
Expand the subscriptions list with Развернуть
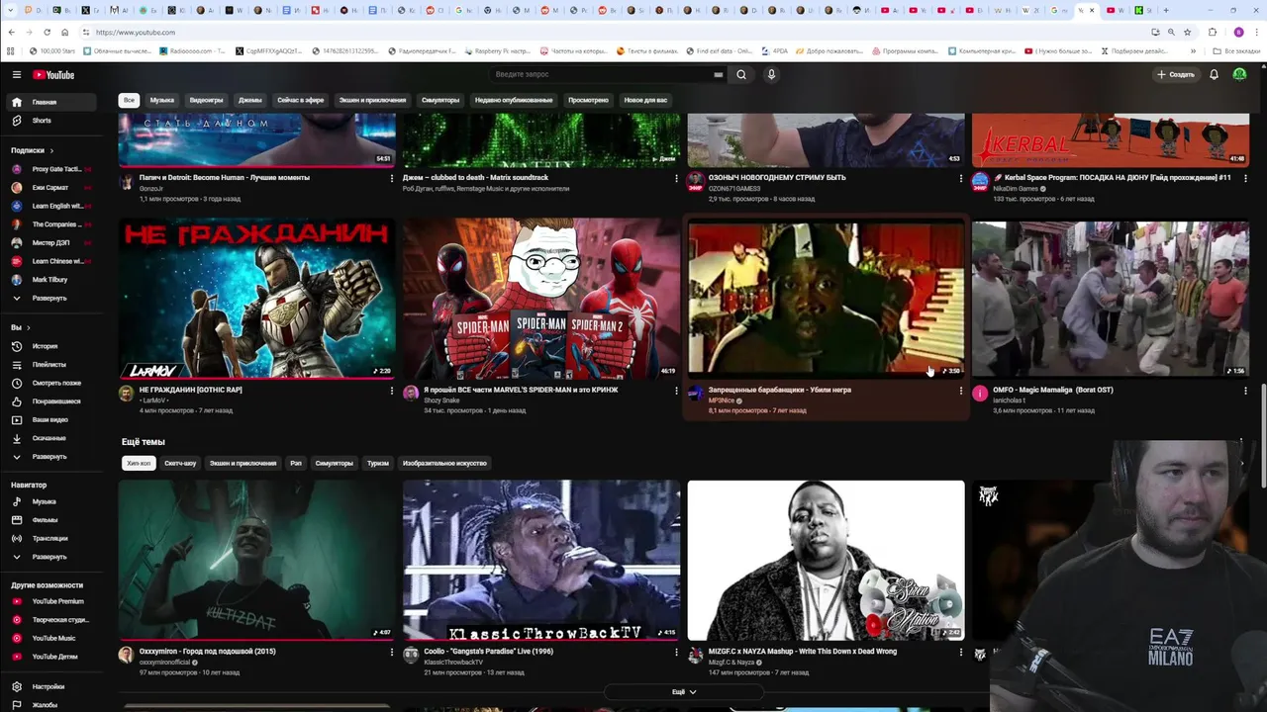(49, 298)
